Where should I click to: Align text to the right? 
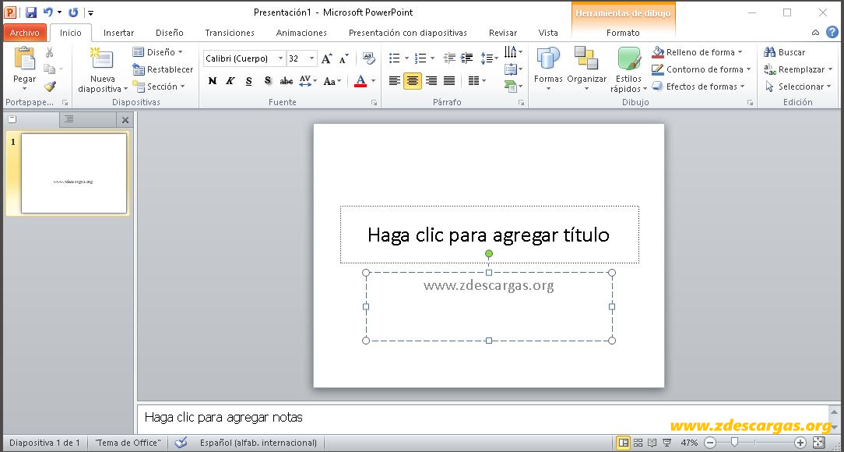(431, 81)
